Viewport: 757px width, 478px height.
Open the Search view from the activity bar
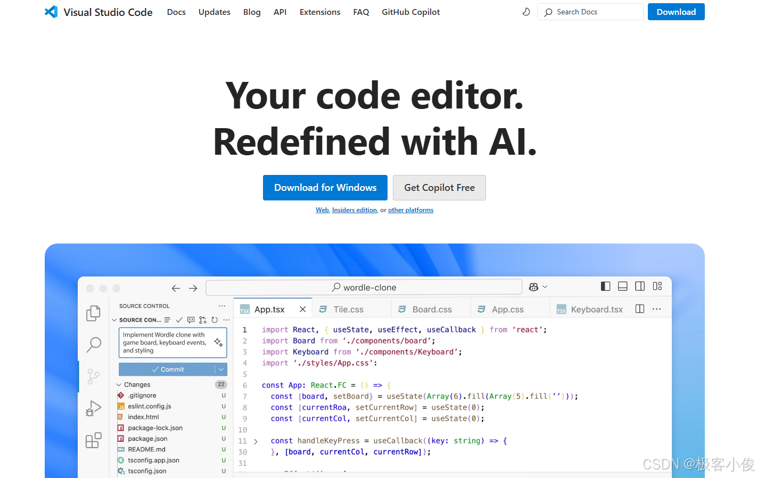93,345
